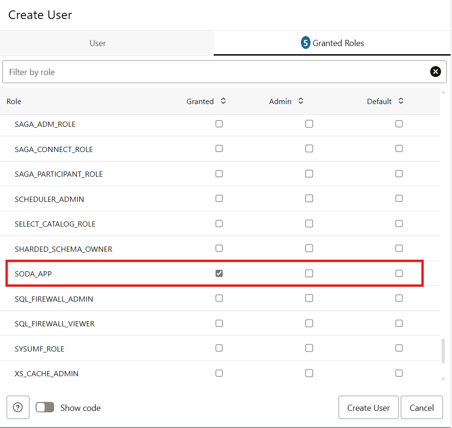
Task: Click the roles list scrollbar thumb
Action: tap(443, 351)
